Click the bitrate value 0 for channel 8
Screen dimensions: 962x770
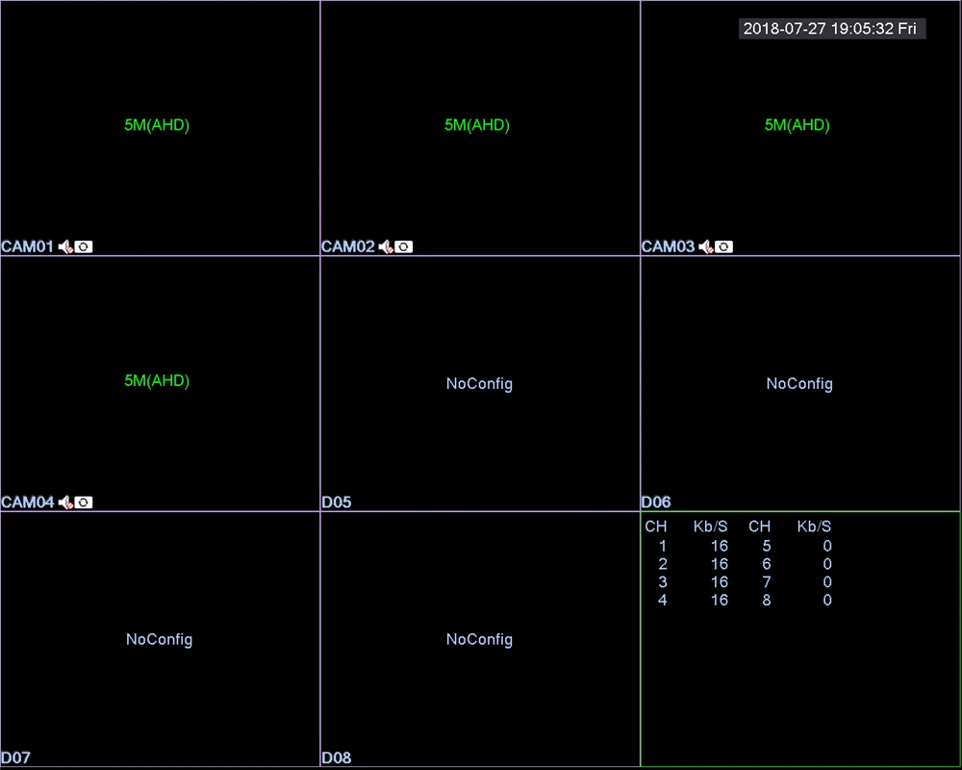point(827,600)
